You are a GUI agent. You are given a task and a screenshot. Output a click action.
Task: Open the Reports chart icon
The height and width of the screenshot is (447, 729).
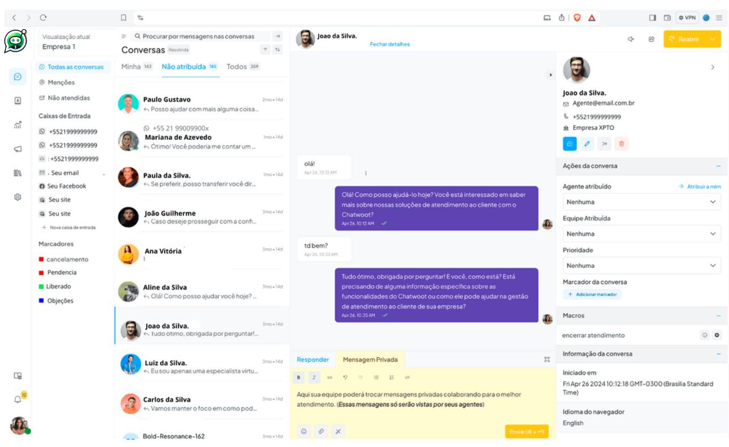pyautogui.click(x=18, y=125)
